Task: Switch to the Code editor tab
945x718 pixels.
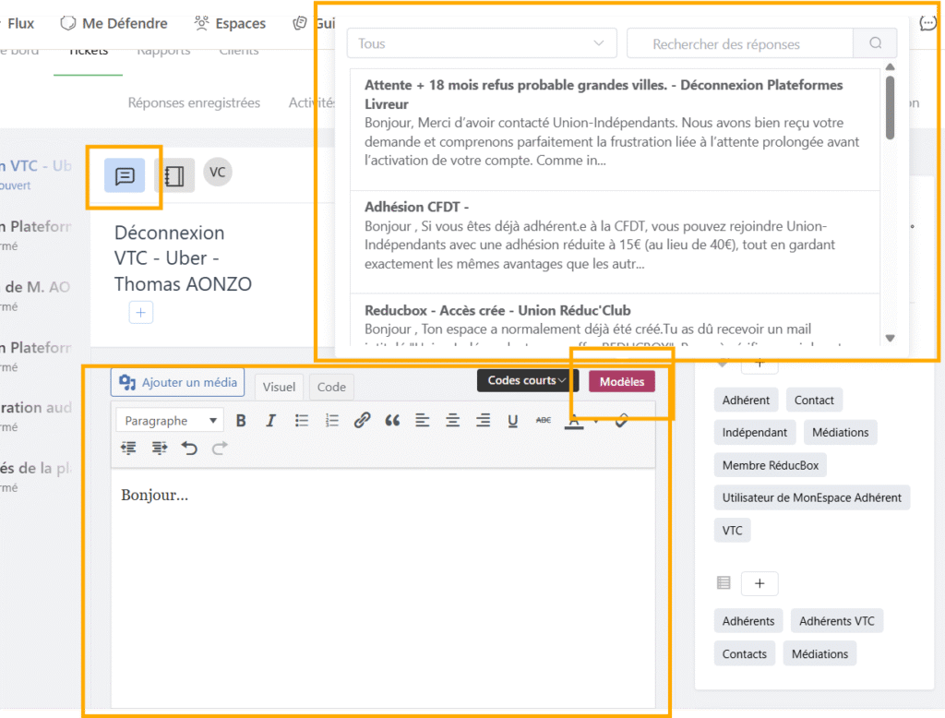Action: tap(331, 387)
